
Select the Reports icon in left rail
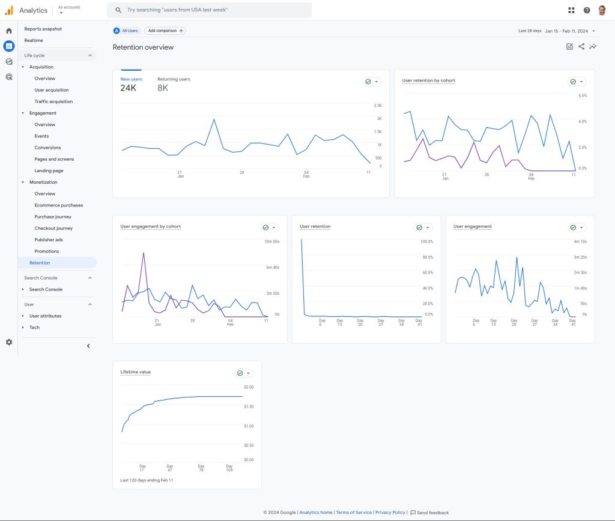9,46
